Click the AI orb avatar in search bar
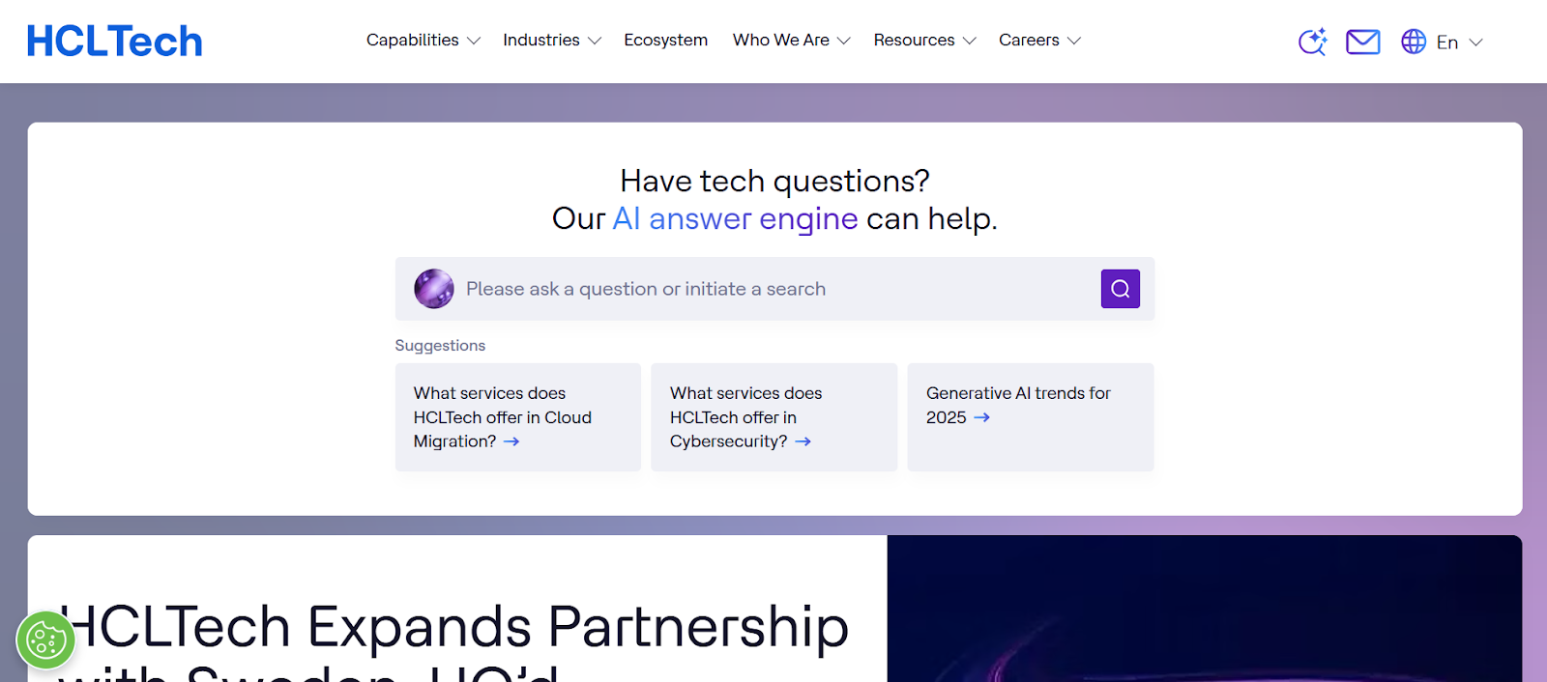 [433, 288]
